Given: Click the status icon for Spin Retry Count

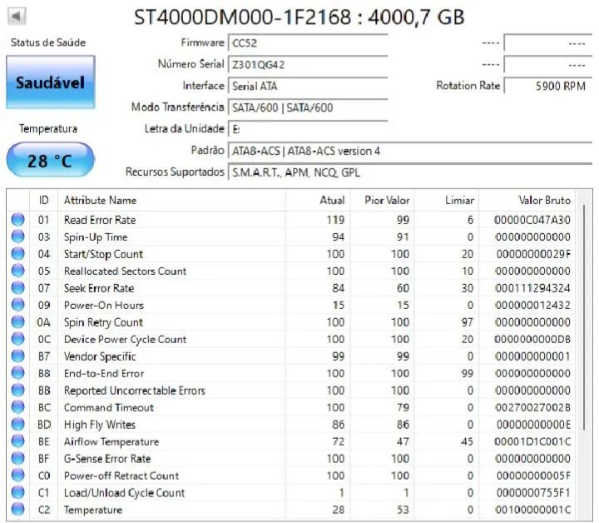Looking at the screenshot, I should pyautogui.click(x=18, y=322).
